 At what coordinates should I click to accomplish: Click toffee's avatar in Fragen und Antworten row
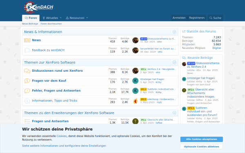click(x=135, y=121)
